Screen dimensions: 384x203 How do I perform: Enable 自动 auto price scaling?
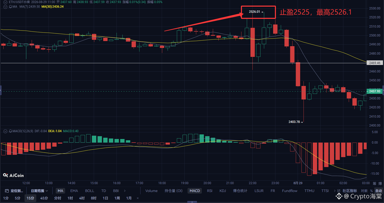379,191
